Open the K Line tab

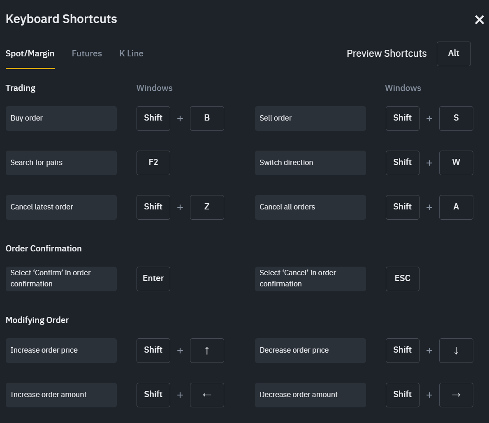tap(131, 53)
